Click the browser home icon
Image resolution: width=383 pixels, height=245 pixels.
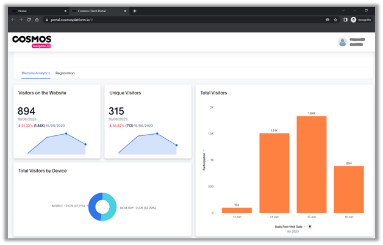[x=37, y=20]
